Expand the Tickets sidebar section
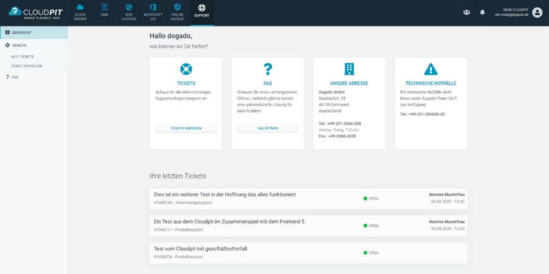The height and width of the screenshot is (274, 549). point(19,45)
